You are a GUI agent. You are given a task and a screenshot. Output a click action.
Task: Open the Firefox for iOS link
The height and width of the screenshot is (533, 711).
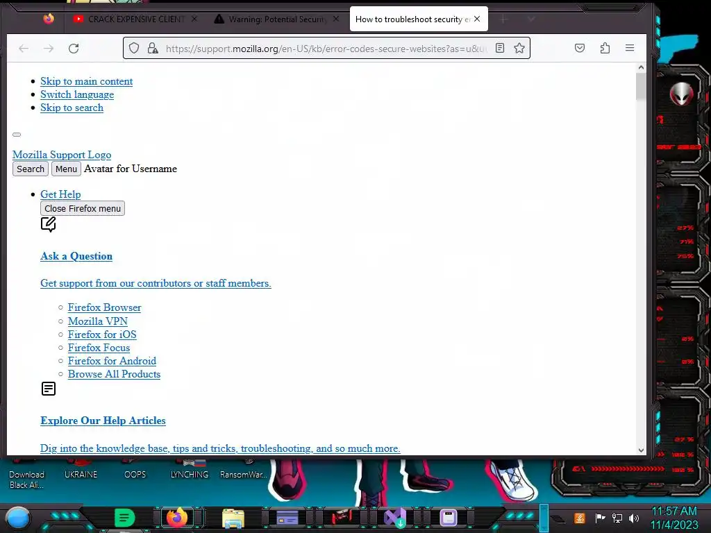point(102,334)
